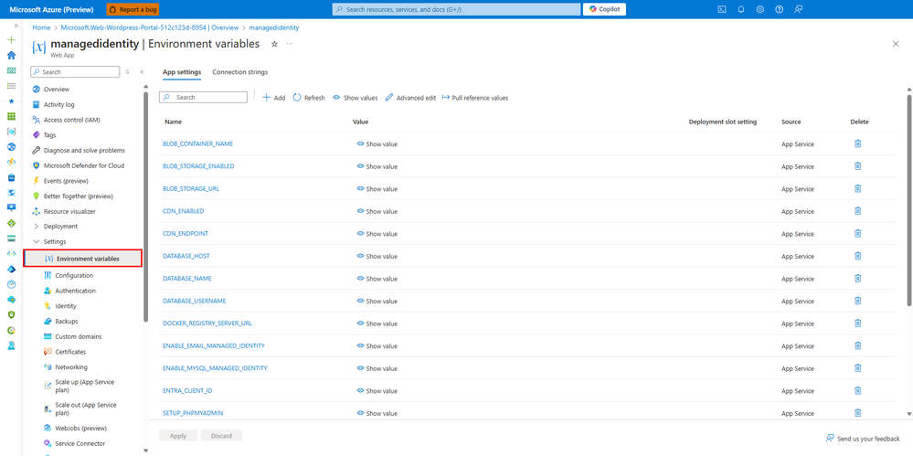Open Advanced edit
This screenshot has height=456, width=913.
pyautogui.click(x=410, y=98)
